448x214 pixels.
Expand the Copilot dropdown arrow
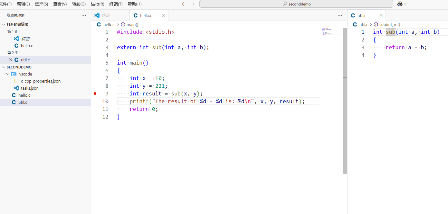pyautogui.click(x=405, y=4)
